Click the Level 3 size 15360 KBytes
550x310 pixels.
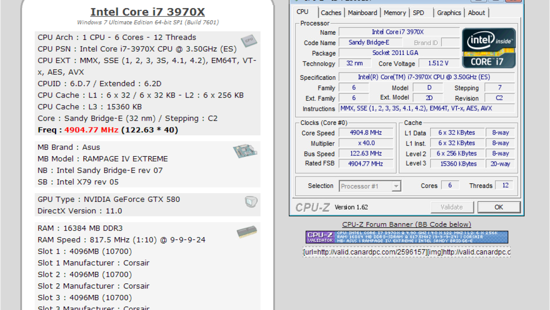tap(457, 164)
